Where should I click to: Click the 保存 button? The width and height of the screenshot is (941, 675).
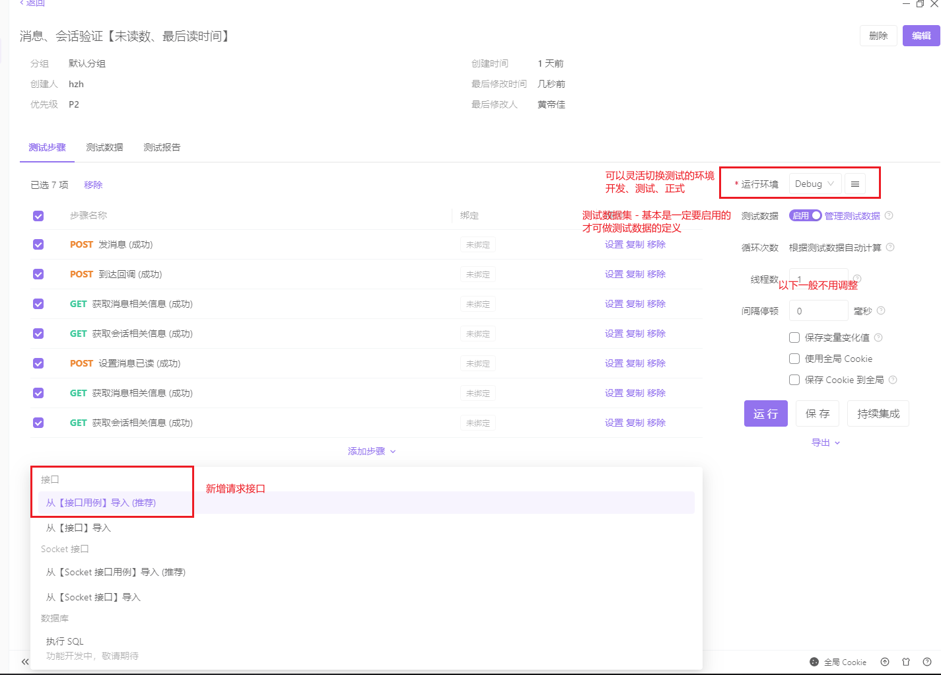pyautogui.click(x=818, y=413)
